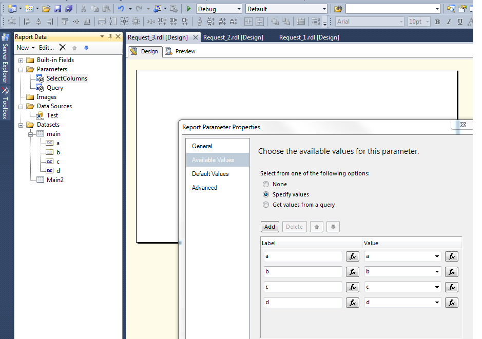Choose Get values from a query

266,205
